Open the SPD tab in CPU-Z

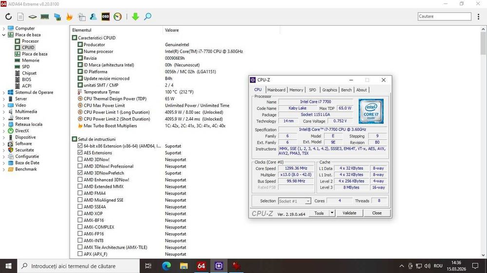click(x=313, y=90)
